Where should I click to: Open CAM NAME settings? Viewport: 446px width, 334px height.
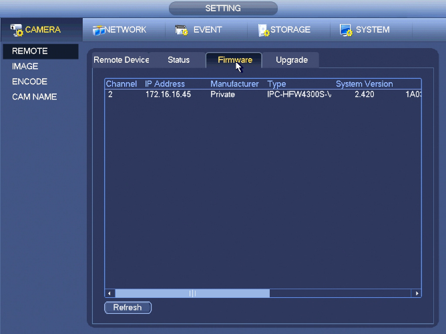35,97
